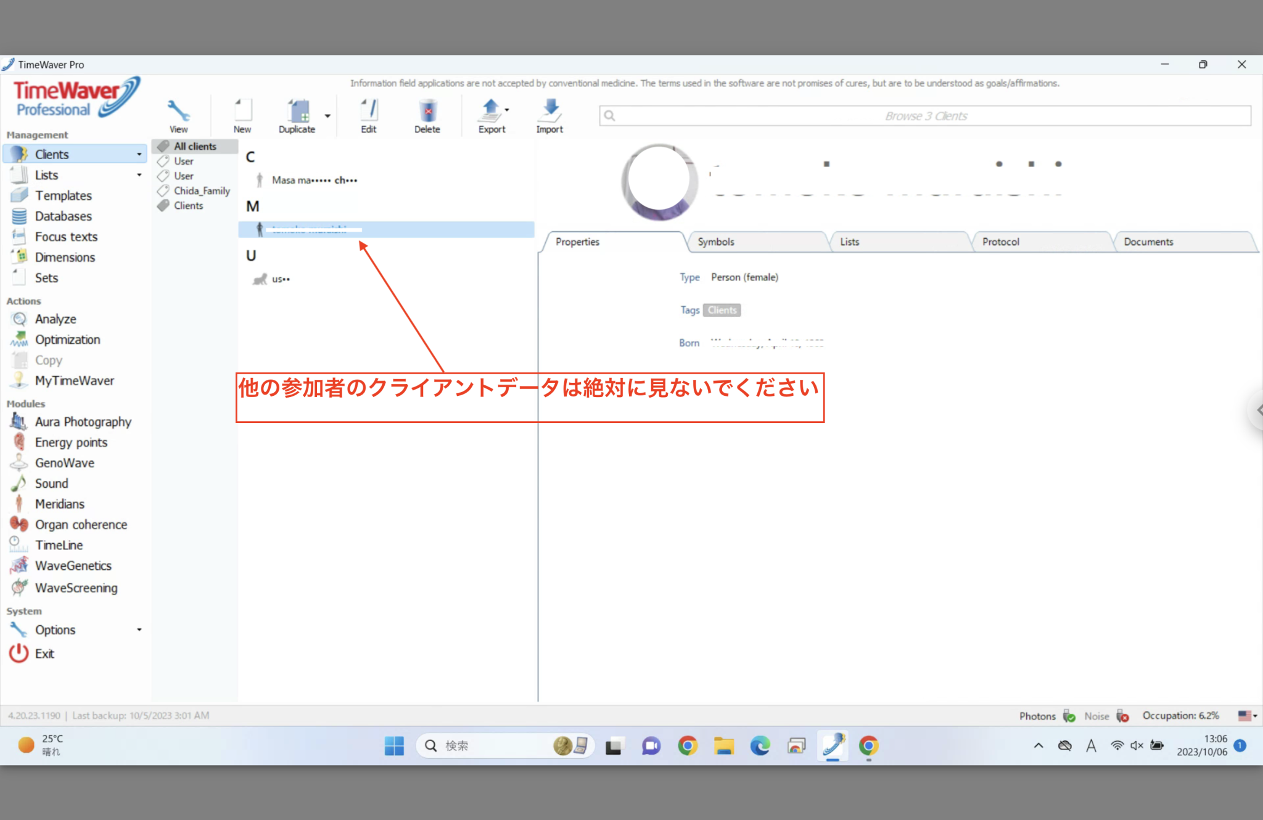
Task: Open MyTimeWaver
Action: coord(74,380)
